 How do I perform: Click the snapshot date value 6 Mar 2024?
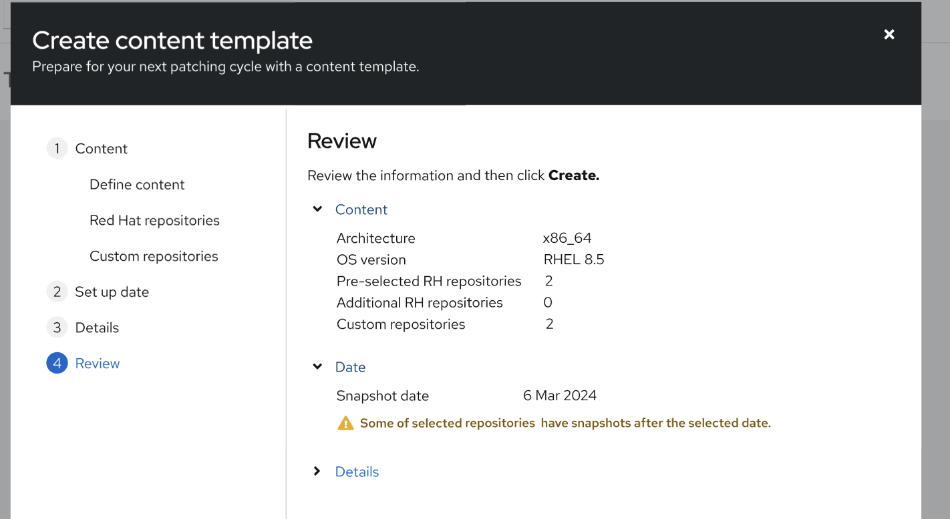click(x=560, y=396)
